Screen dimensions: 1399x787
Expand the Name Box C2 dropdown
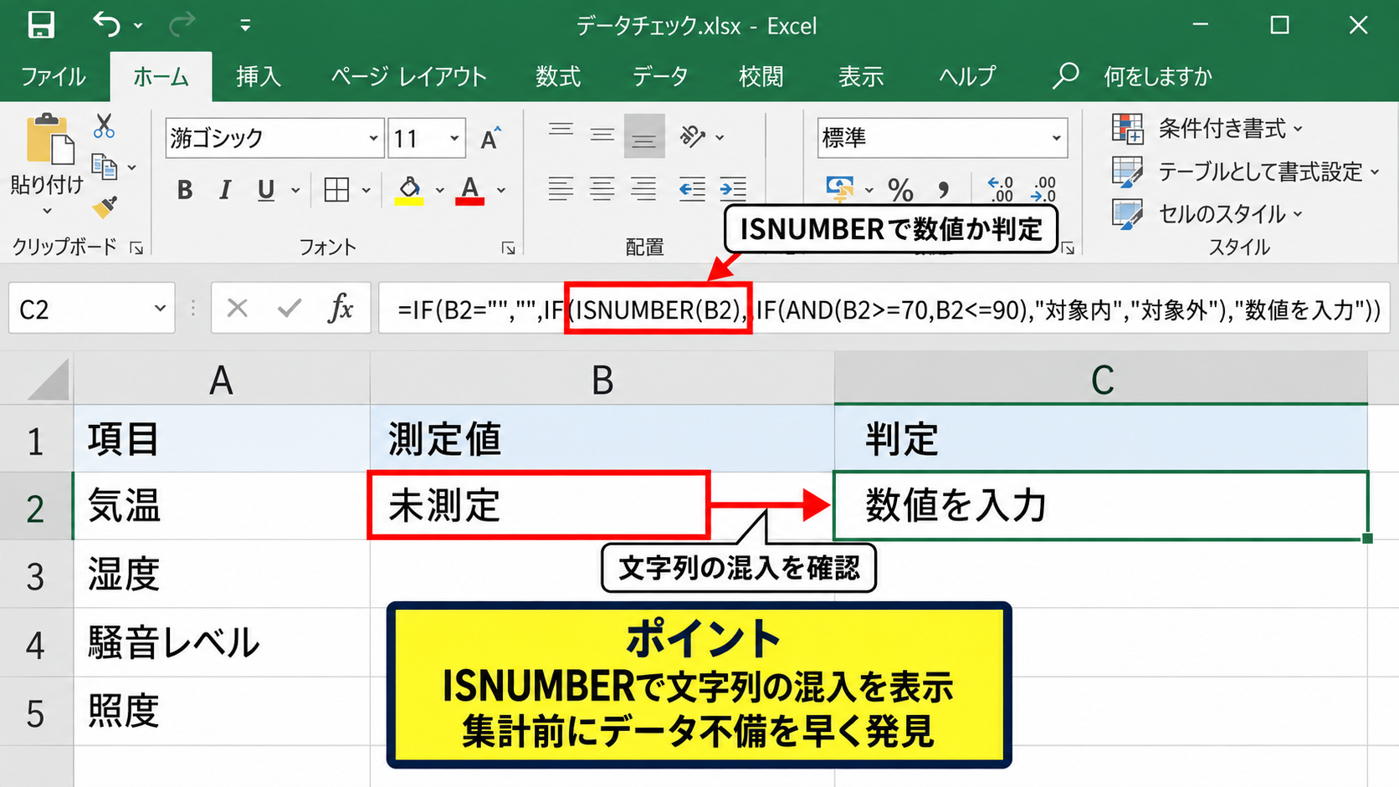[160, 309]
